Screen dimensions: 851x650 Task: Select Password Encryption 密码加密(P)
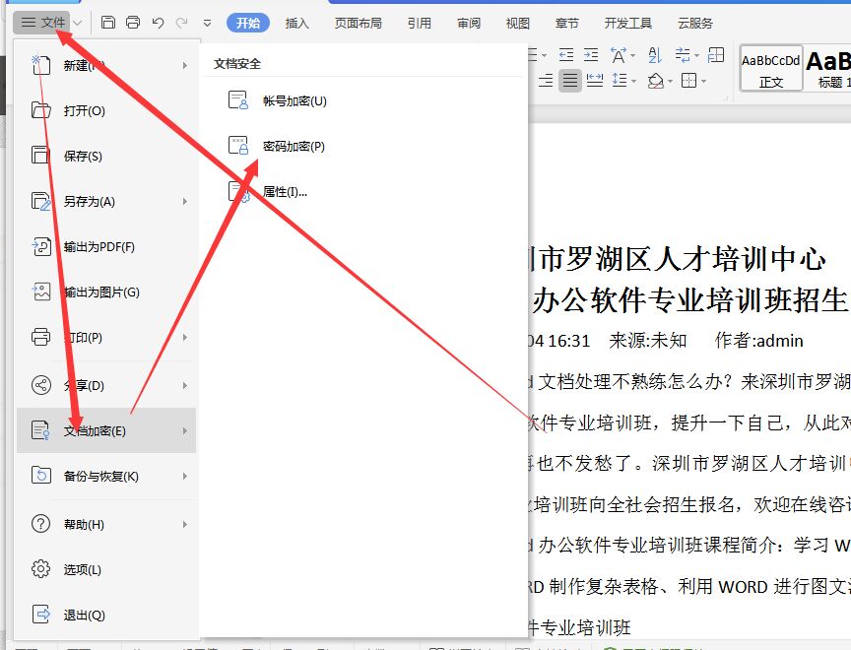tap(293, 147)
